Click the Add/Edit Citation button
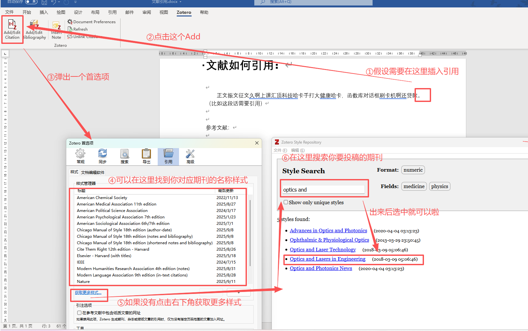The height and width of the screenshot is (331, 528). click(x=12, y=30)
